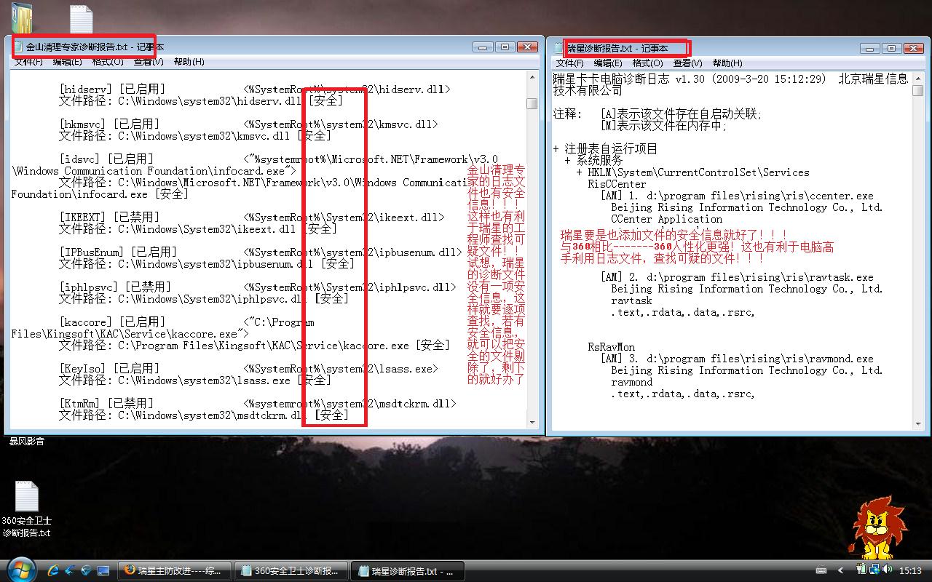Maximize the 金山清理专家诊断报告.txt Notepad window
The height and width of the screenshot is (582, 932).
[x=505, y=47]
